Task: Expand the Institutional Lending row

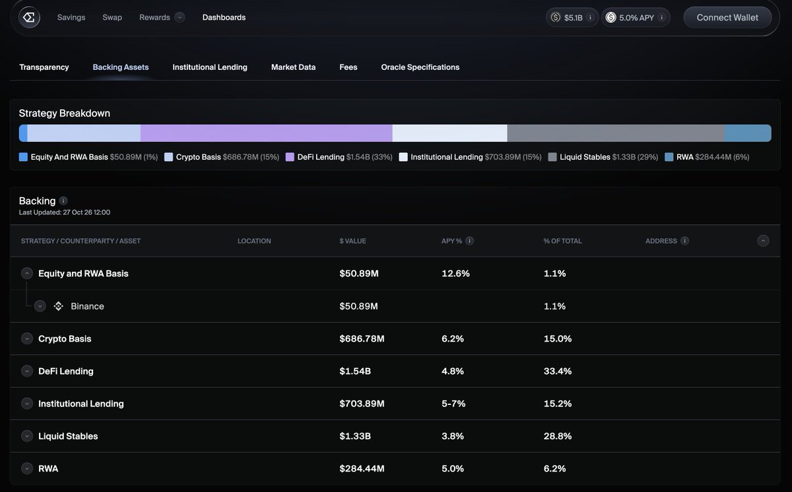Action: pyautogui.click(x=27, y=404)
